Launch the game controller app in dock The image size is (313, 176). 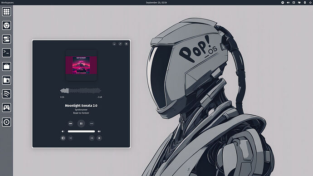pos(6,108)
